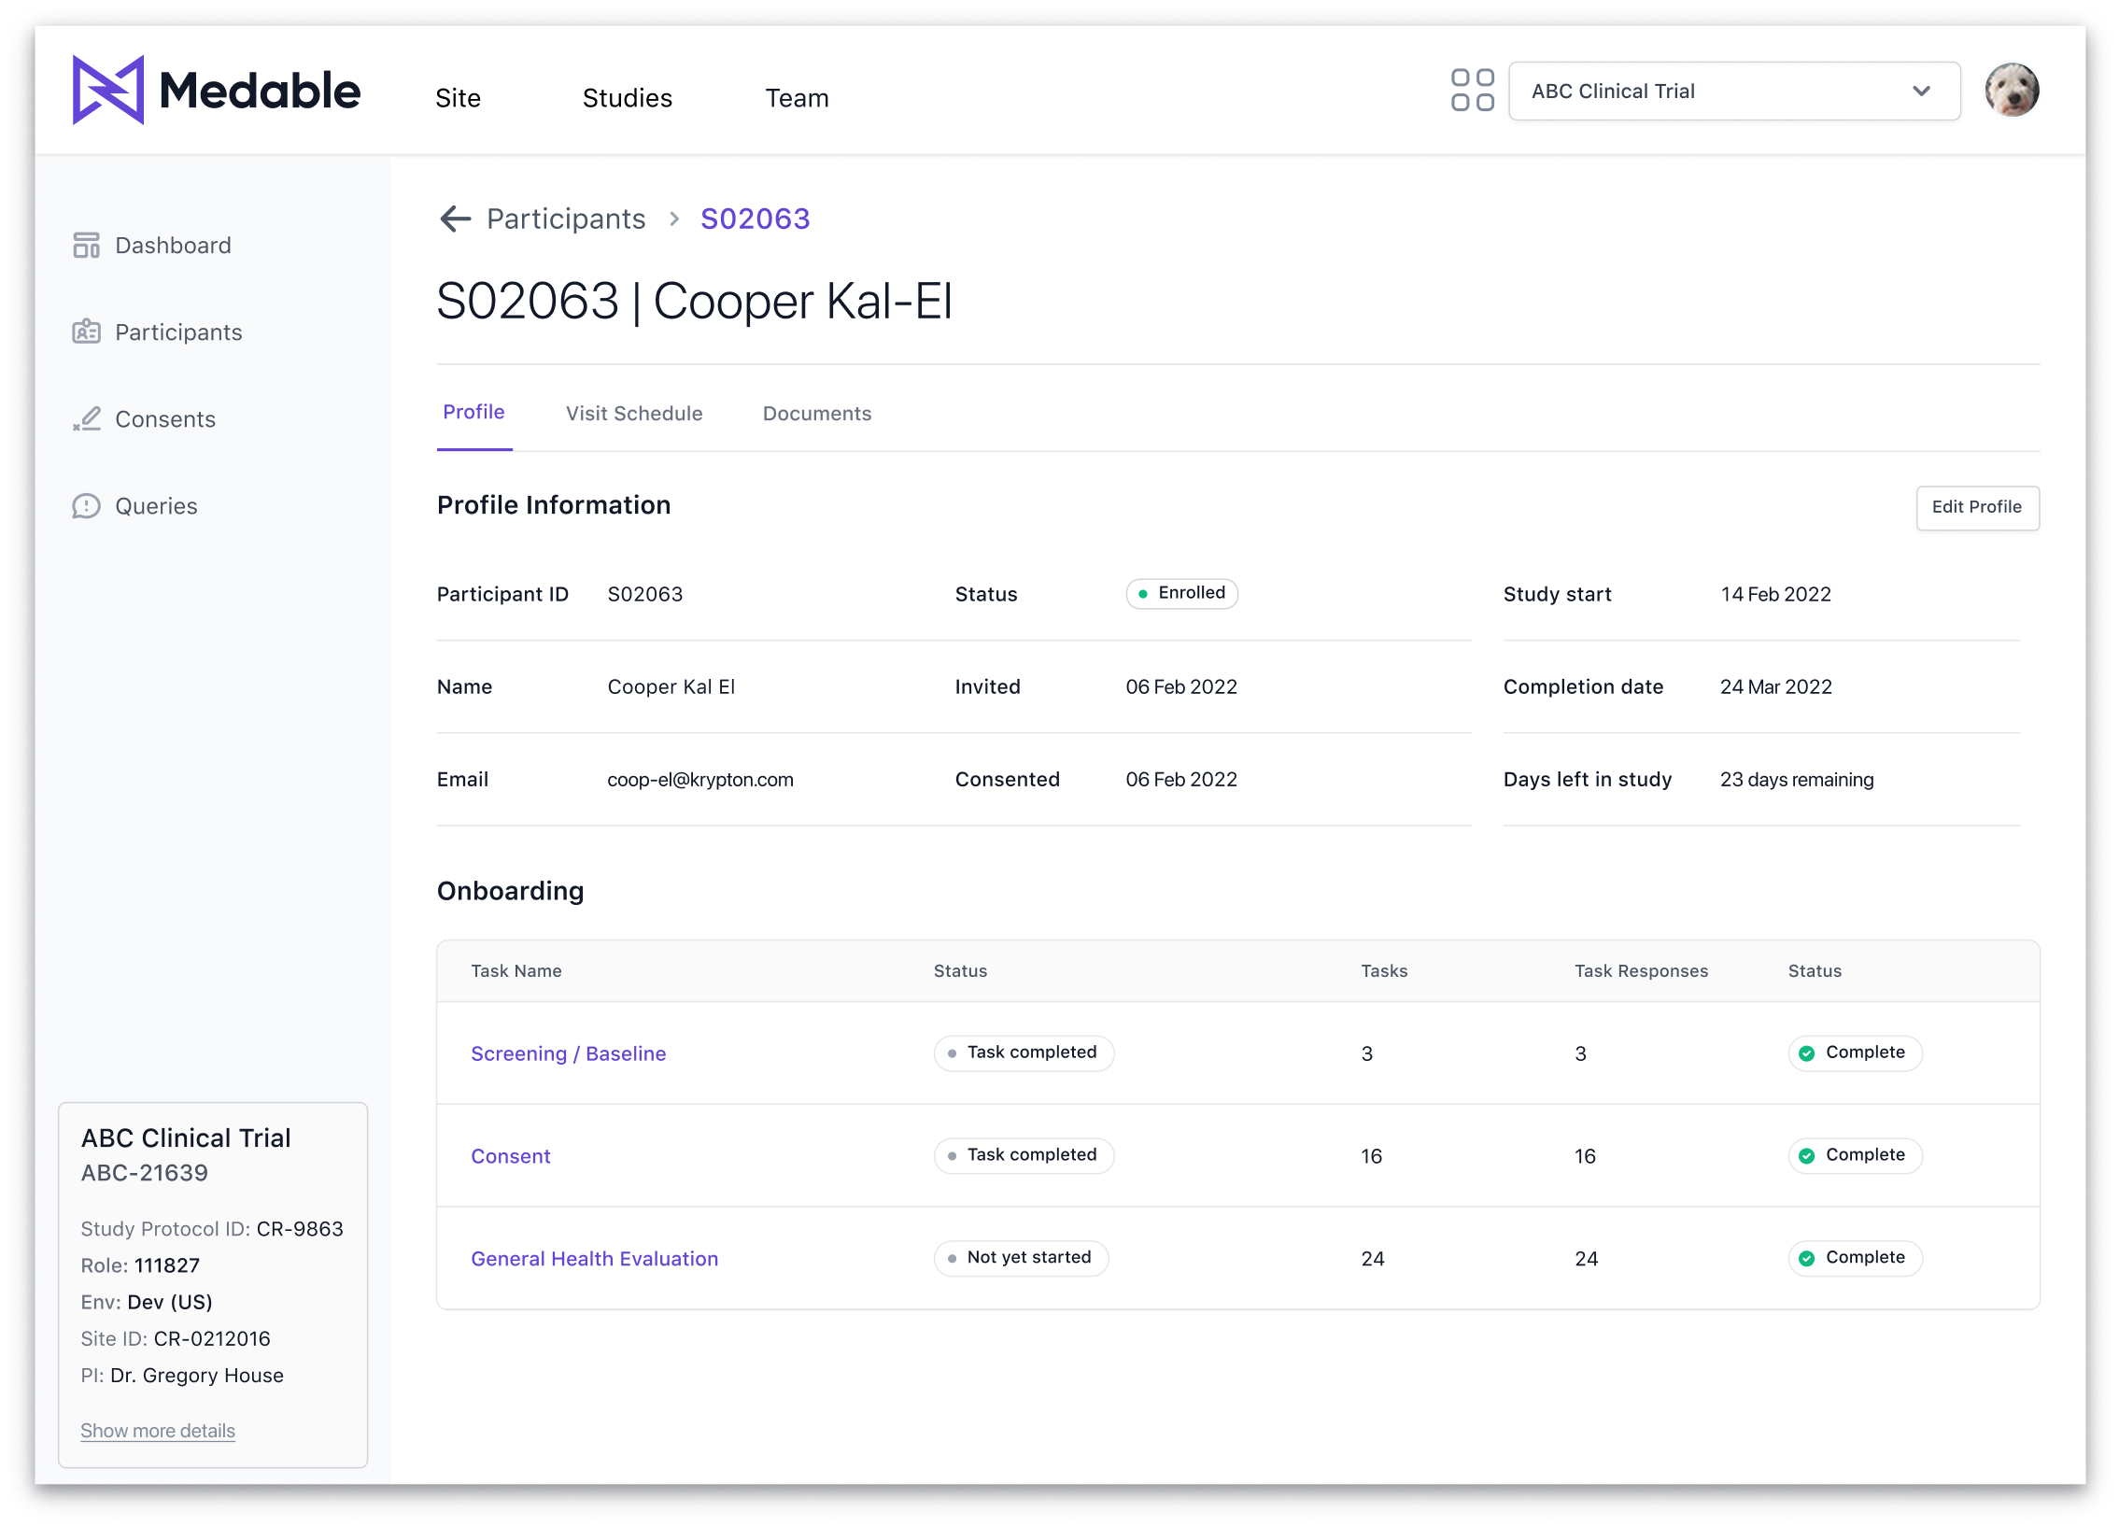Click the Participants sidebar icon
The image size is (2119, 1526).
pos(86,332)
